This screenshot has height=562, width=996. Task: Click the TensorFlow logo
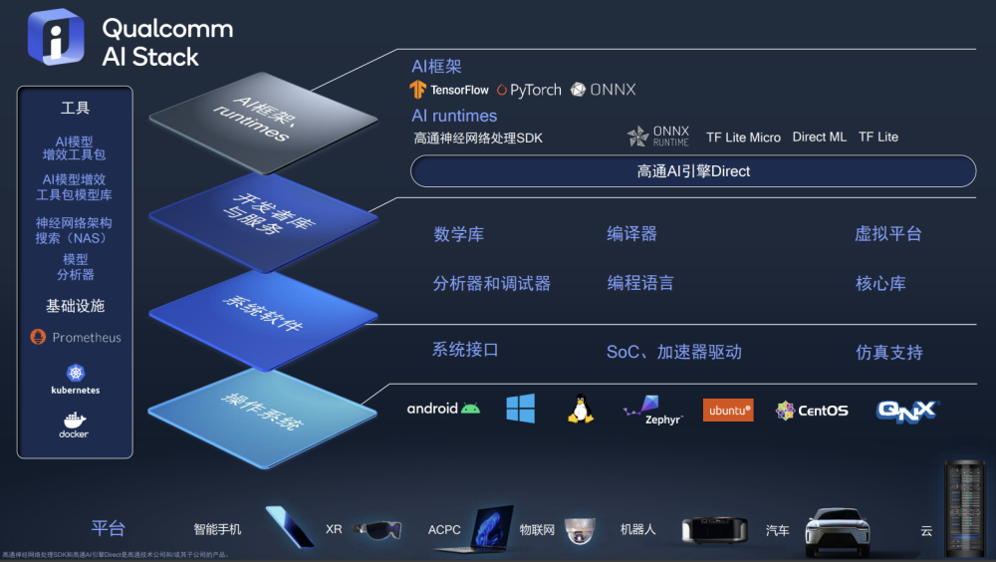coord(449,90)
